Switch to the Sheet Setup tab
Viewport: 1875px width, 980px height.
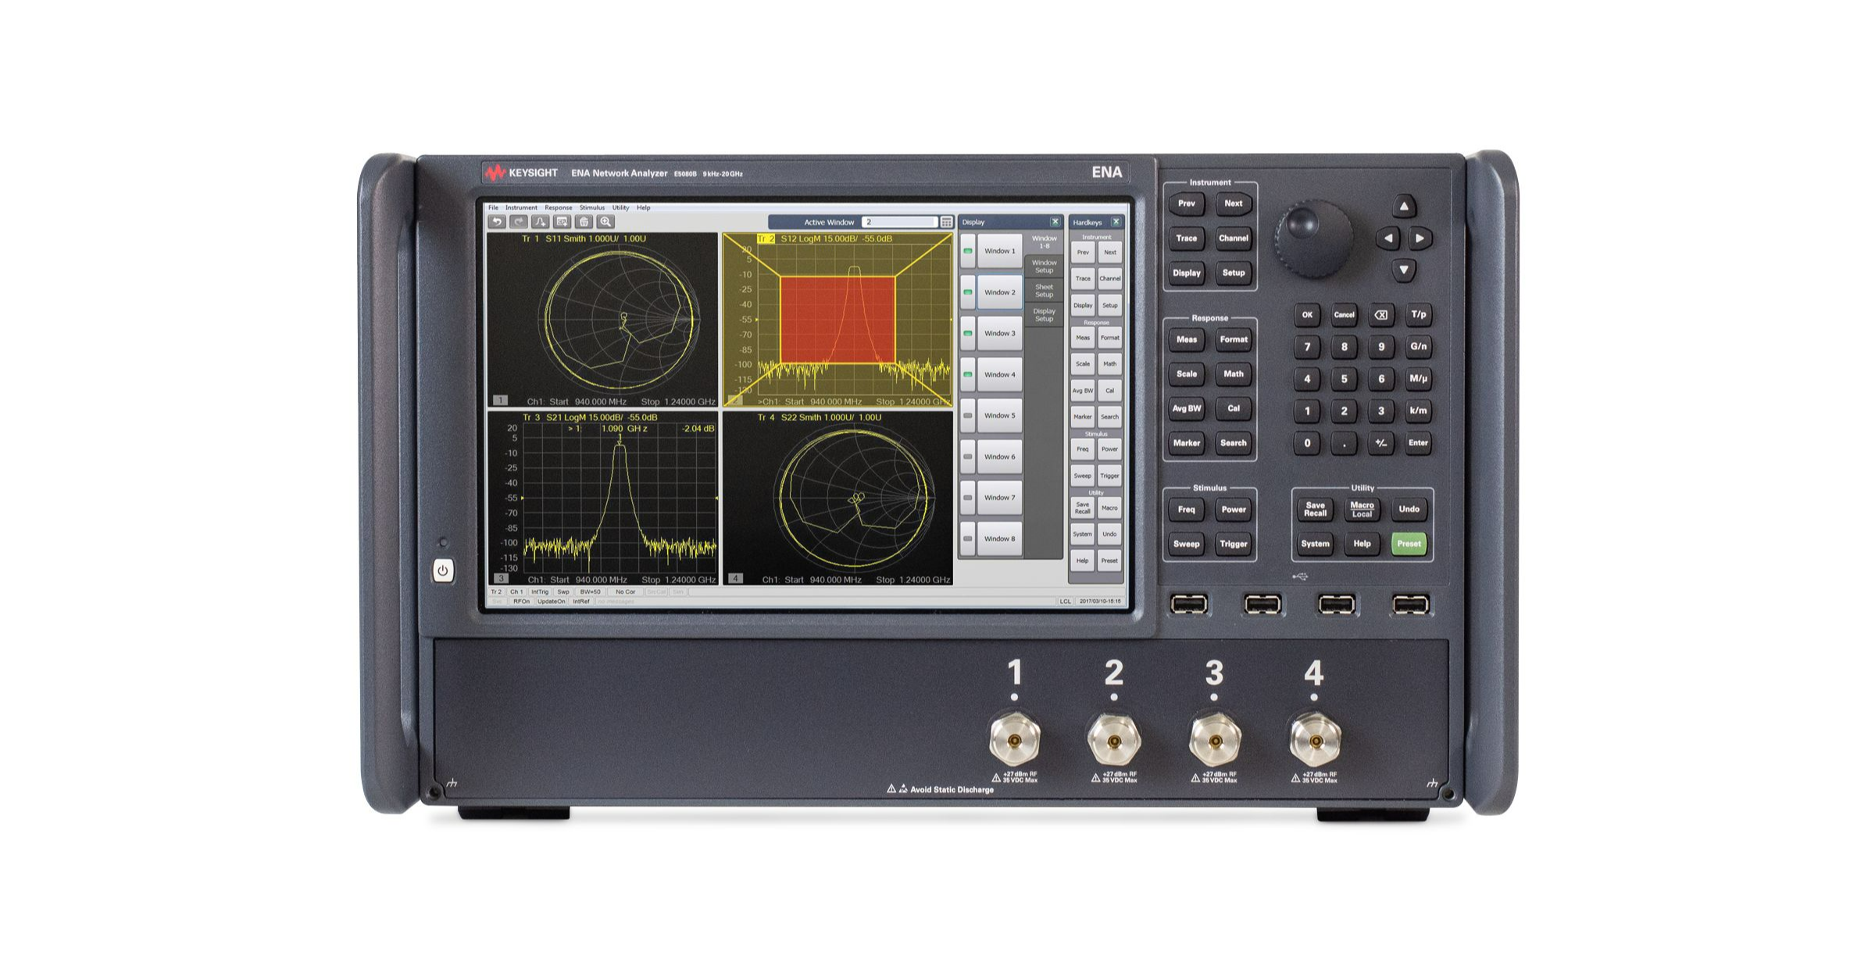coord(1044,290)
